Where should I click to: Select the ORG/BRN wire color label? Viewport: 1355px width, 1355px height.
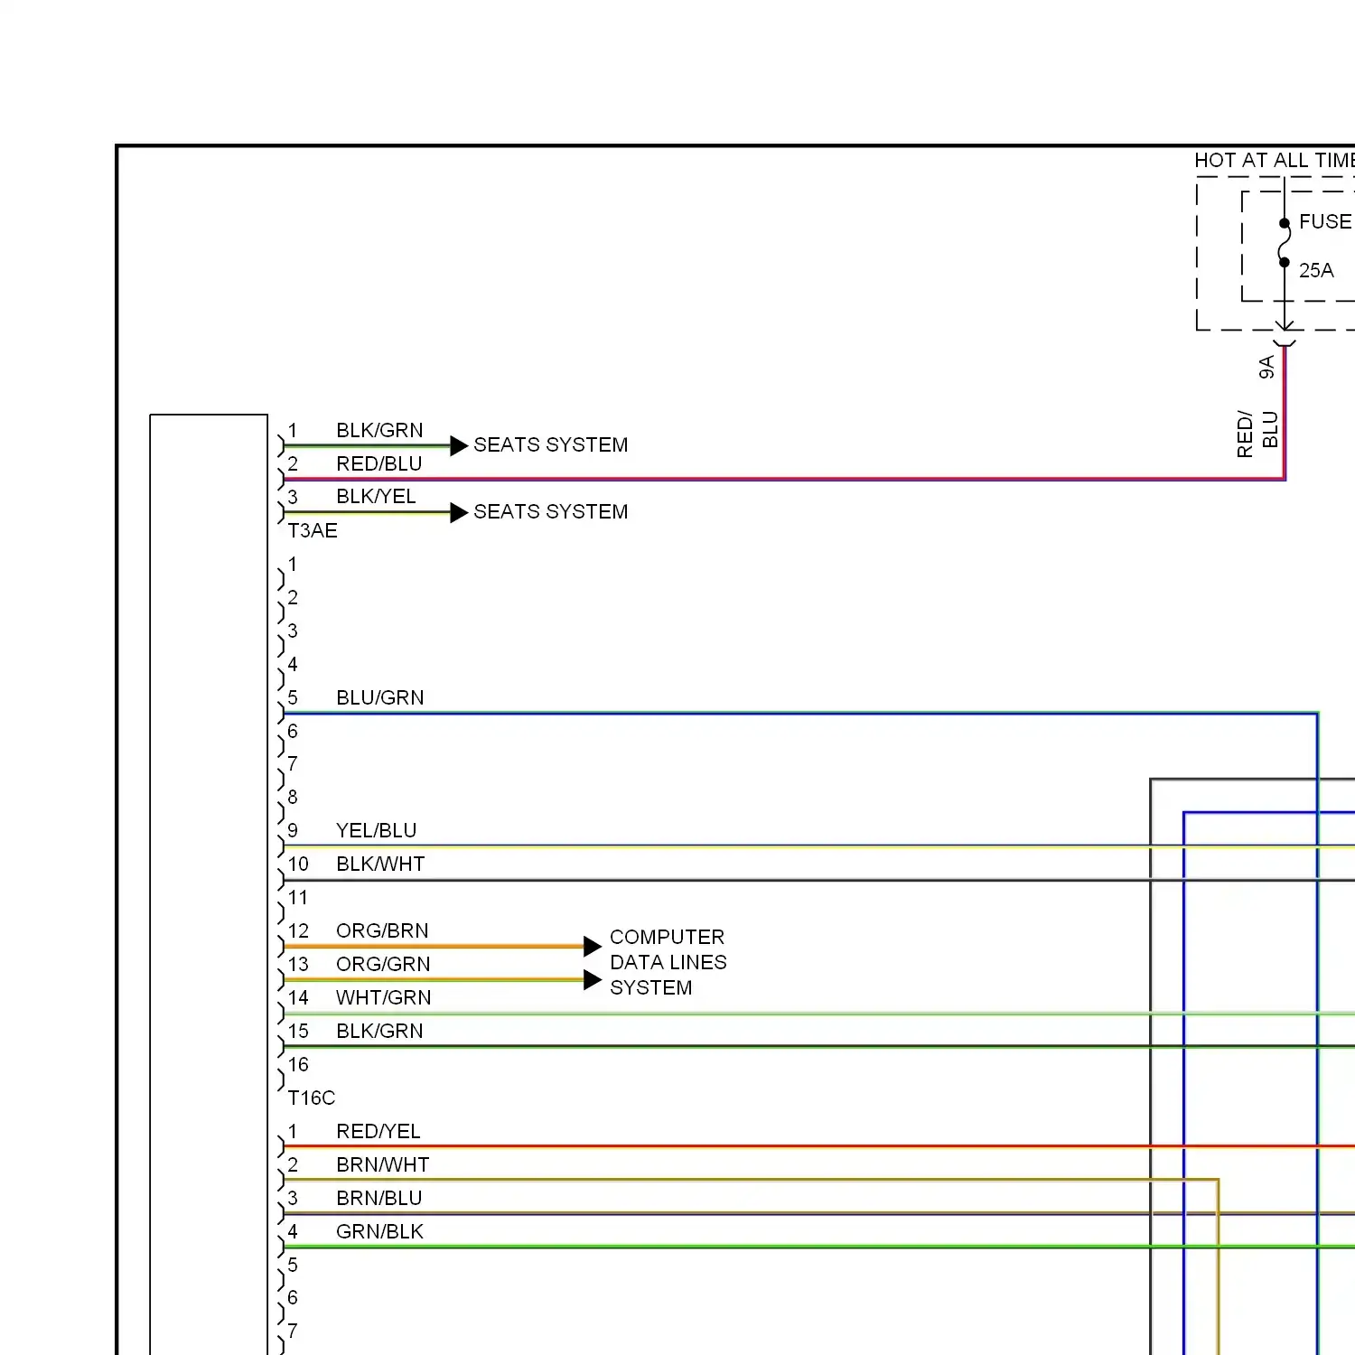click(x=382, y=930)
